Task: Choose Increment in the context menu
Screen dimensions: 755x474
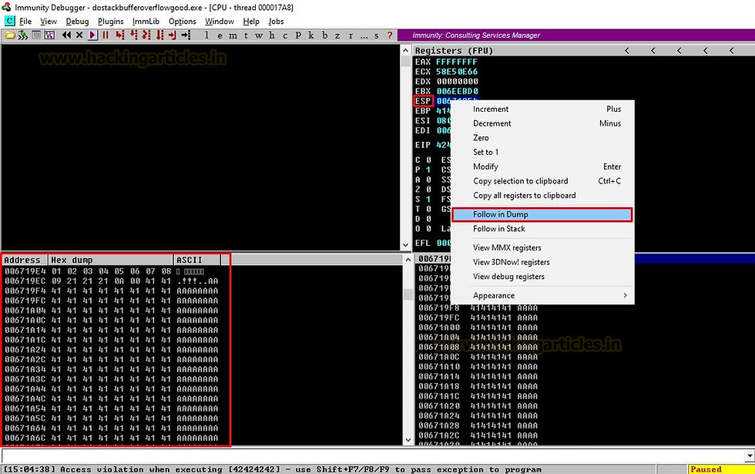Action: (542, 109)
